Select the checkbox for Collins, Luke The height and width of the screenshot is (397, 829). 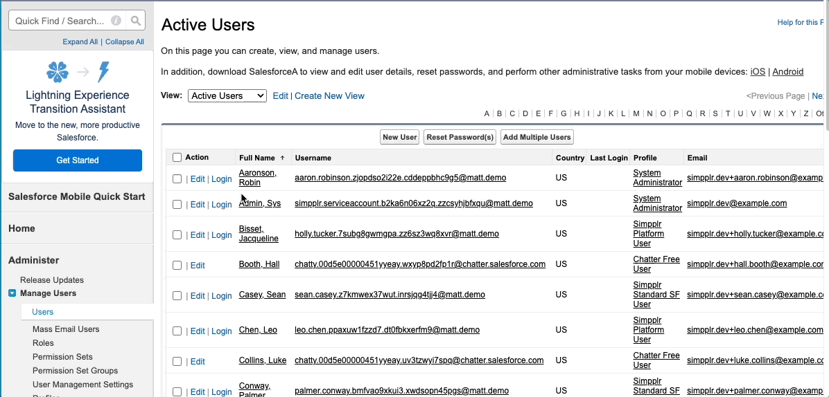(177, 361)
